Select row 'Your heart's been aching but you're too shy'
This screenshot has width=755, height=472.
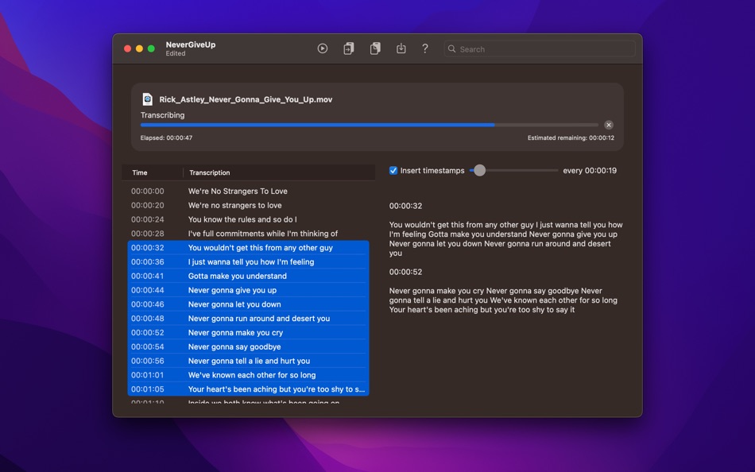(x=249, y=389)
